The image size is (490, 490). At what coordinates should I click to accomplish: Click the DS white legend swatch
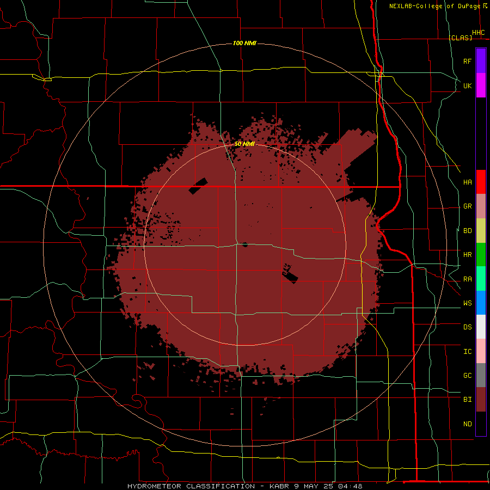(x=481, y=327)
